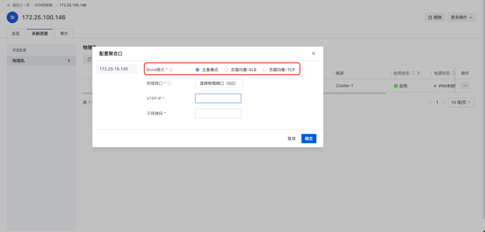The image size is (485, 232).
Task: Click the horizontal table scrollbar
Action: pyautogui.click(x=234, y=93)
